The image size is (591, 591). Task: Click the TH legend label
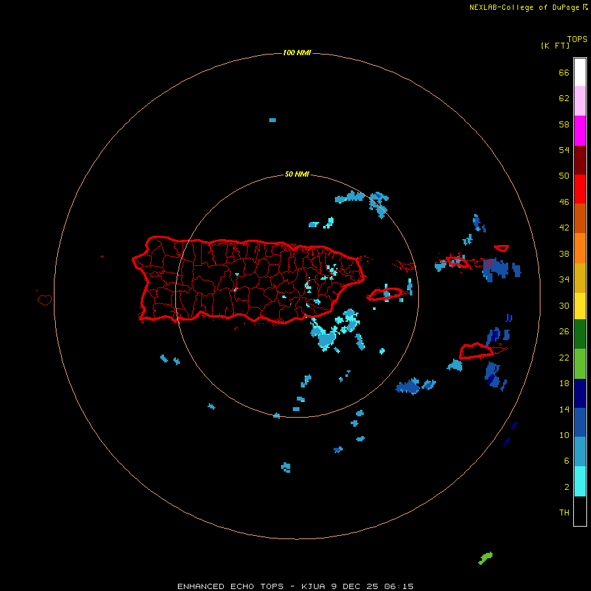click(564, 512)
